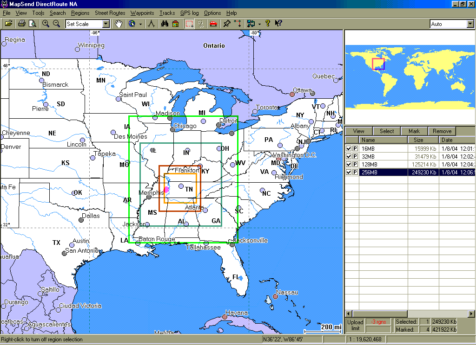This screenshot has height=345, width=476.
Task: Select the compass distance measuring tool
Action: pyautogui.click(x=151, y=24)
